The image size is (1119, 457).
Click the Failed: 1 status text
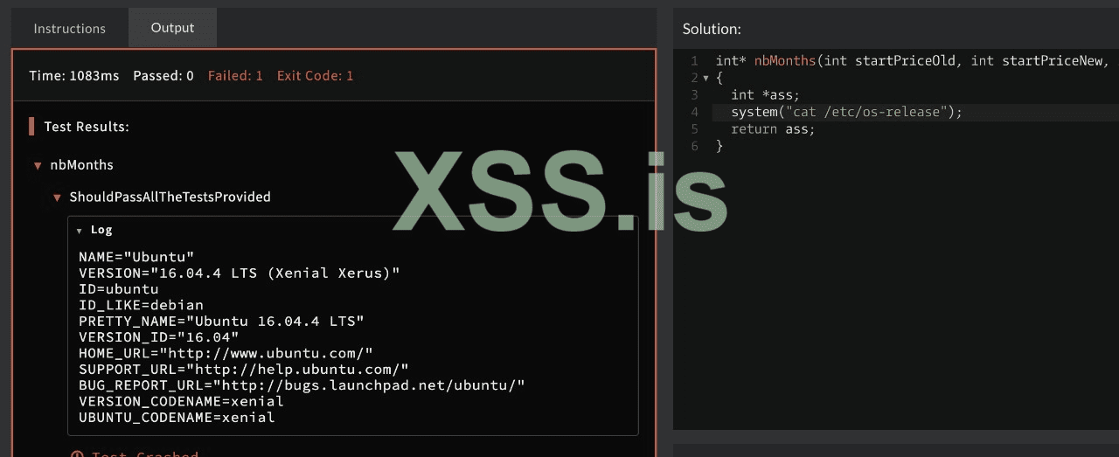235,76
